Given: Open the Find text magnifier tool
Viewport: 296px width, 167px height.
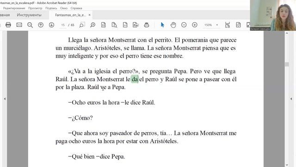Looking at the screenshot, I should tap(30, 25).
